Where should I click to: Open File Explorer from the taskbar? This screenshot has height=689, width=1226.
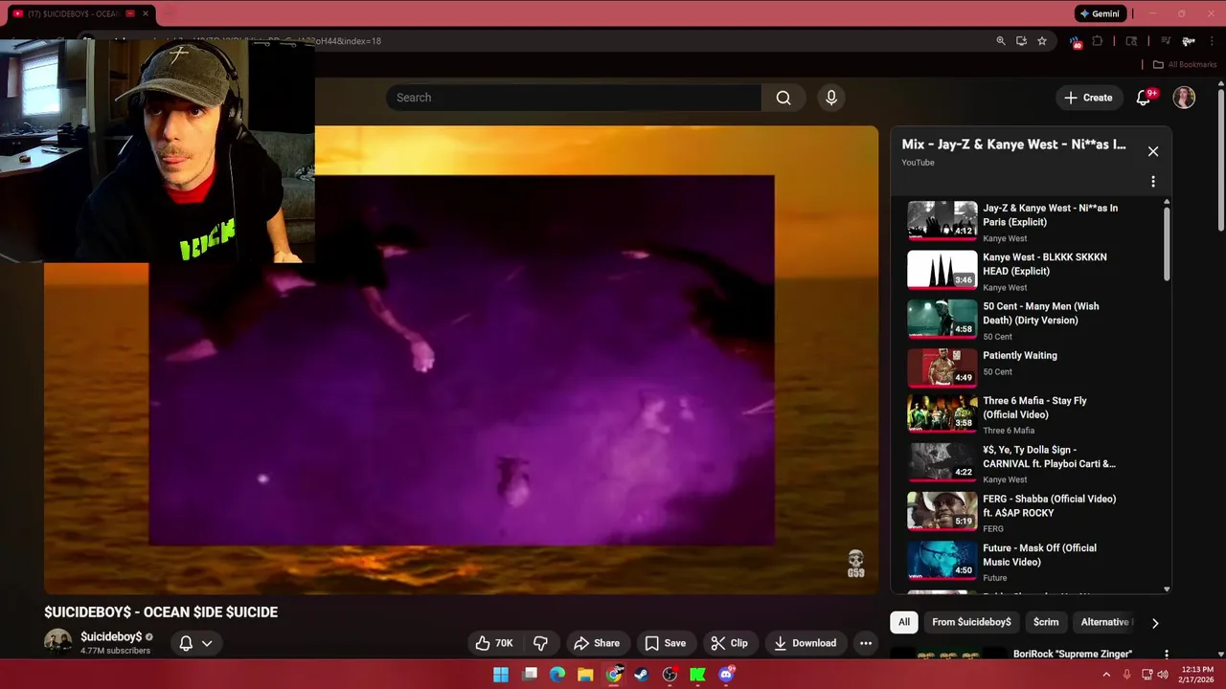pyautogui.click(x=585, y=675)
